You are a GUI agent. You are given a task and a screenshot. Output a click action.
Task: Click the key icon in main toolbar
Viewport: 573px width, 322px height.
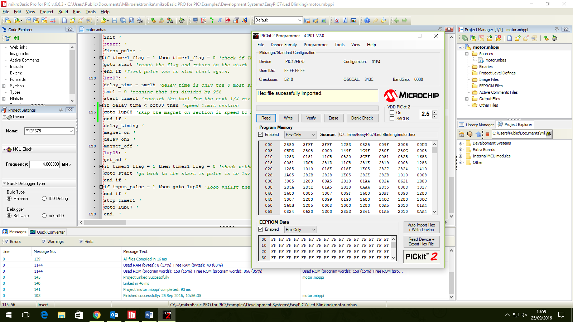375,20
